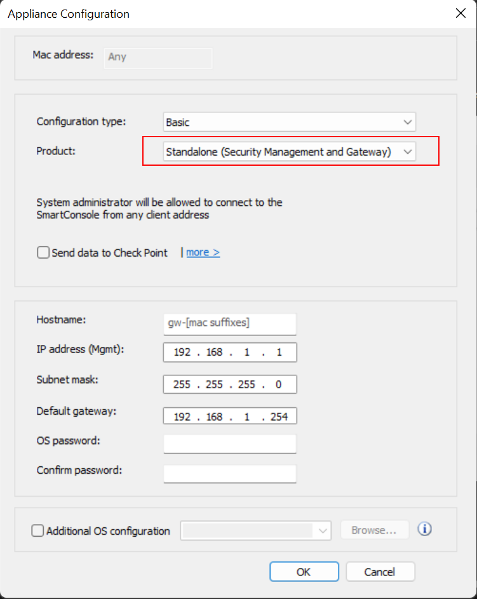The image size is (477, 599).
Task: Click the OK button
Action: (x=303, y=572)
